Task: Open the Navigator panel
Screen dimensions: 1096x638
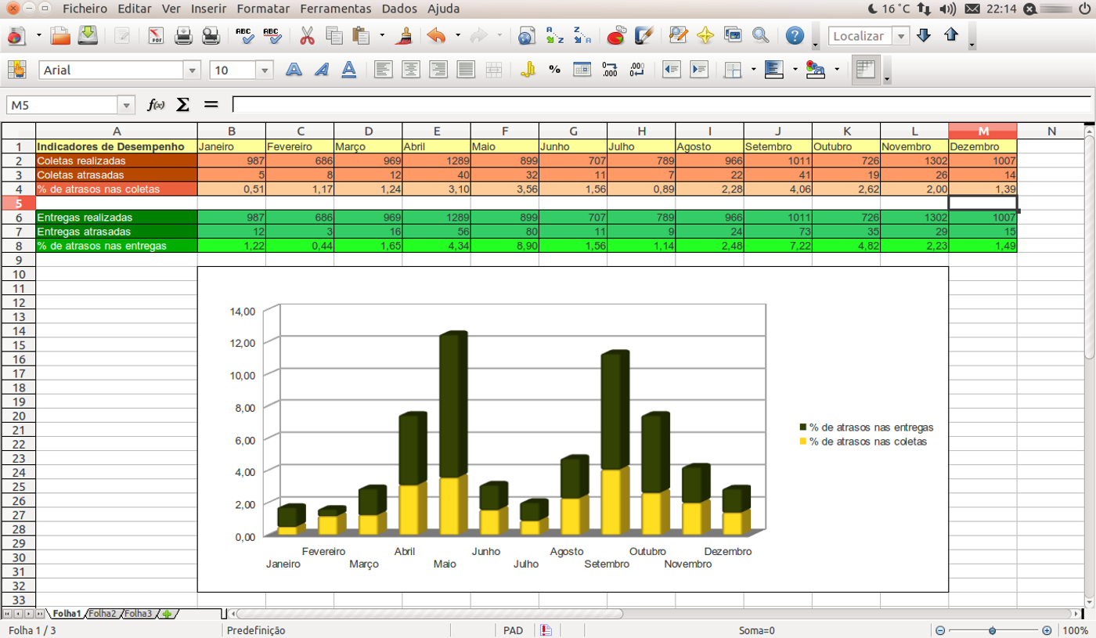Action: 703,36
